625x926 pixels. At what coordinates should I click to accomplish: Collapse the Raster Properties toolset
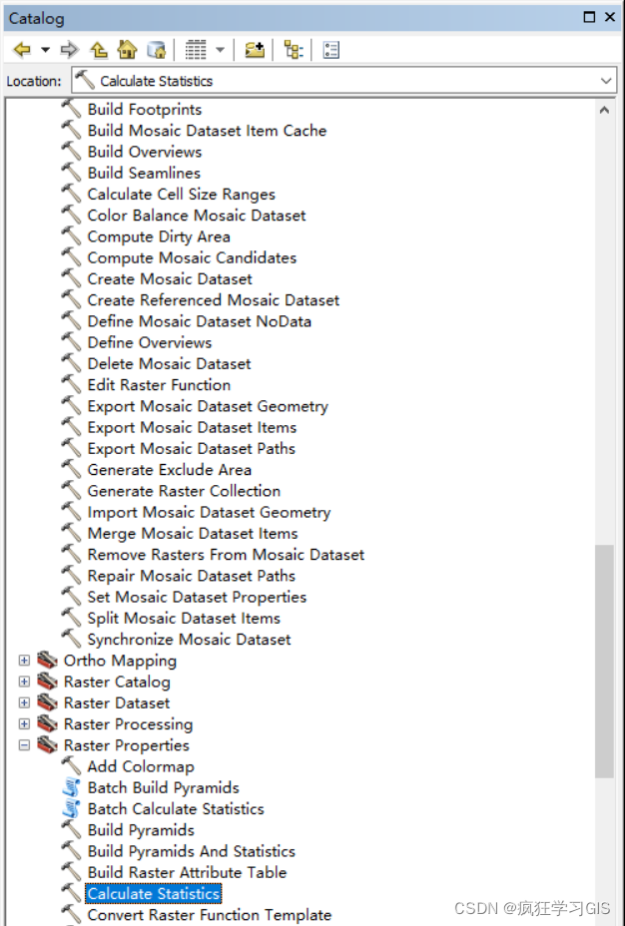[x=24, y=745]
